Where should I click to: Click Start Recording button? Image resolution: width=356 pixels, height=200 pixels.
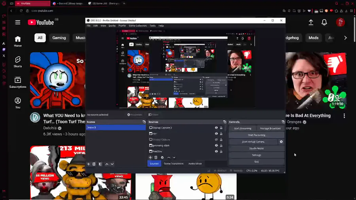pyautogui.click(x=257, y=135)
